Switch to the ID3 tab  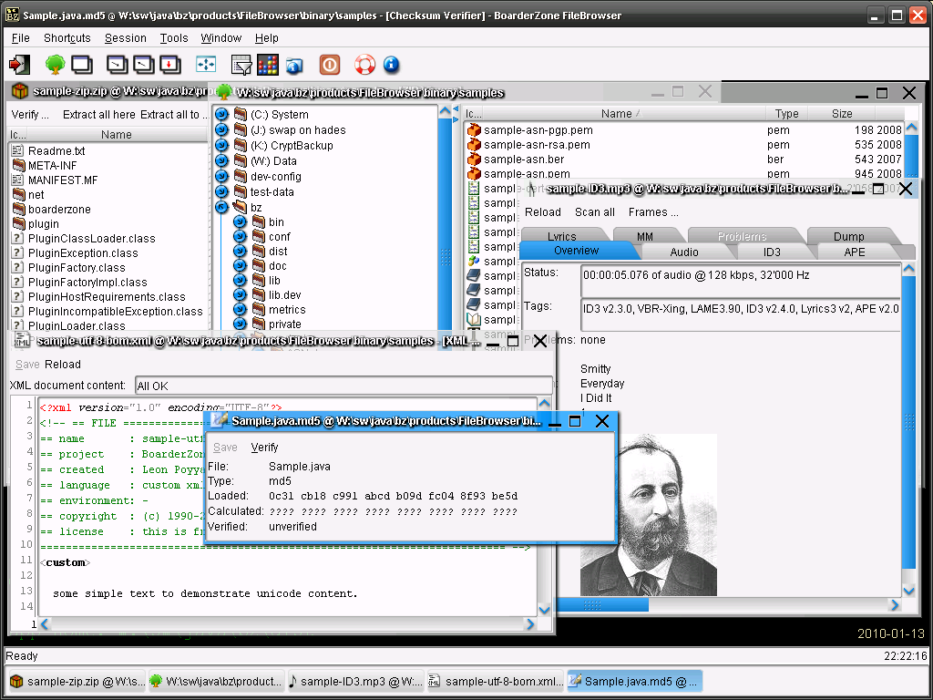[772, 252]
